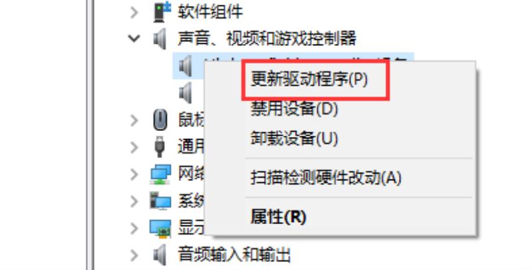Click the 音频输入和输出 speaker icon

click(x=160, y=255)
